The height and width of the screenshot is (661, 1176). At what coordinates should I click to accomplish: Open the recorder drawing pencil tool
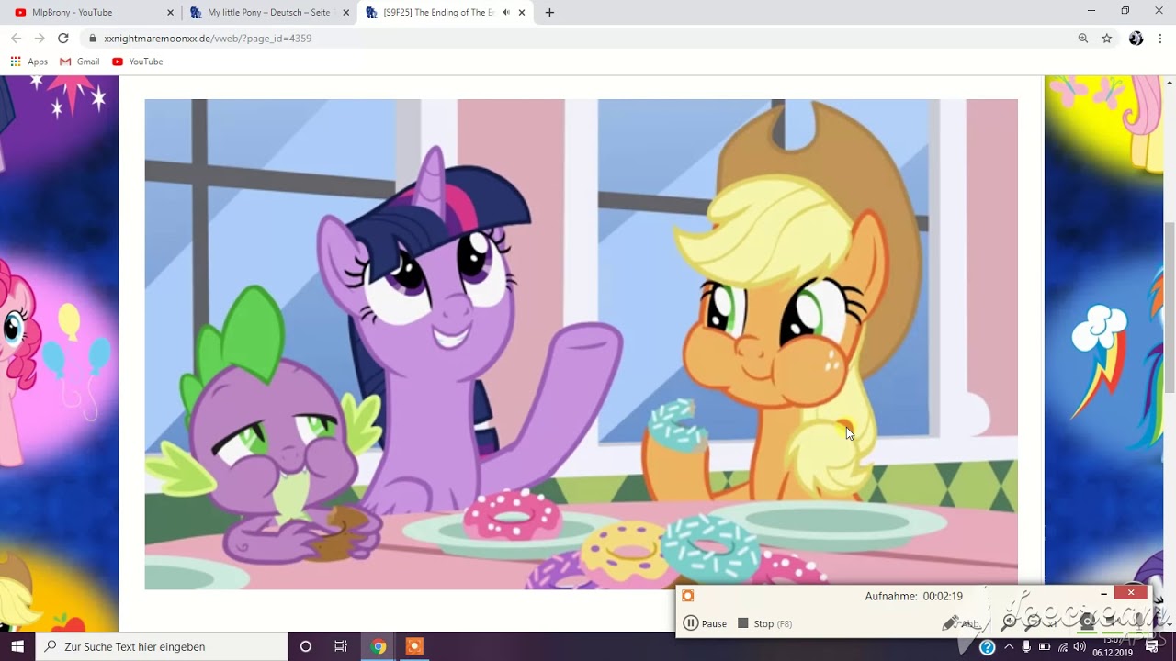coord(951,623)
